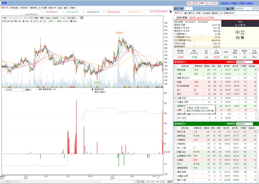Set chart range to 1年
The width and height of the screenshot is (259, 184).
(x=157, y=182)
